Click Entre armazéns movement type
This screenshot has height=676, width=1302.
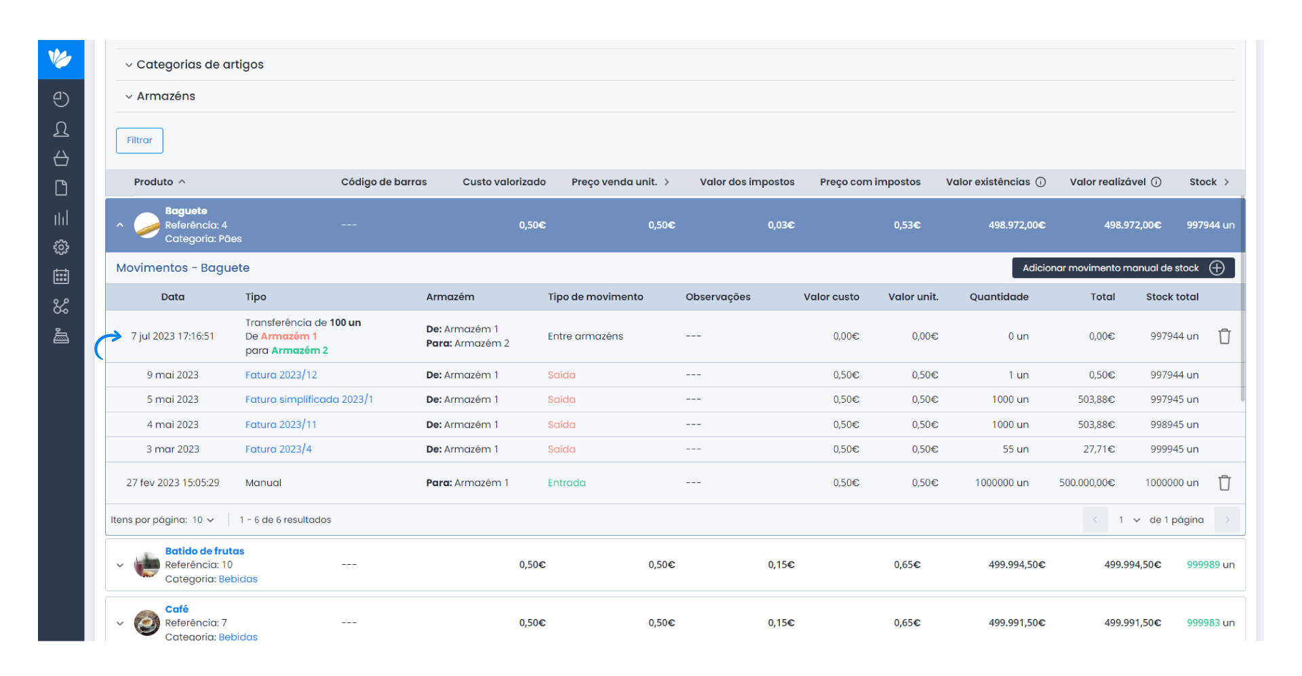coord(585,336)
